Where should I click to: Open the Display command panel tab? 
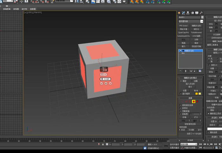point(197,13)
